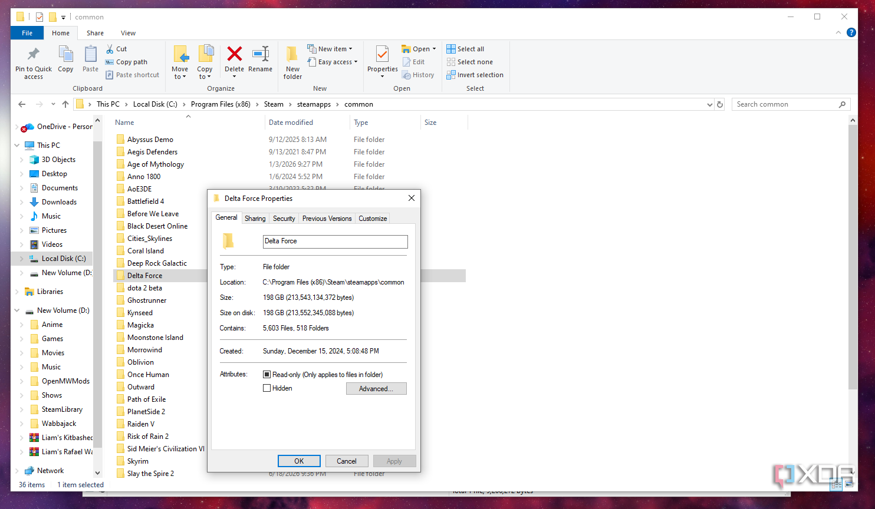Open the Sharing tab in Properties dialog
The height and width of the screenshot is (509, 875).
255,219
